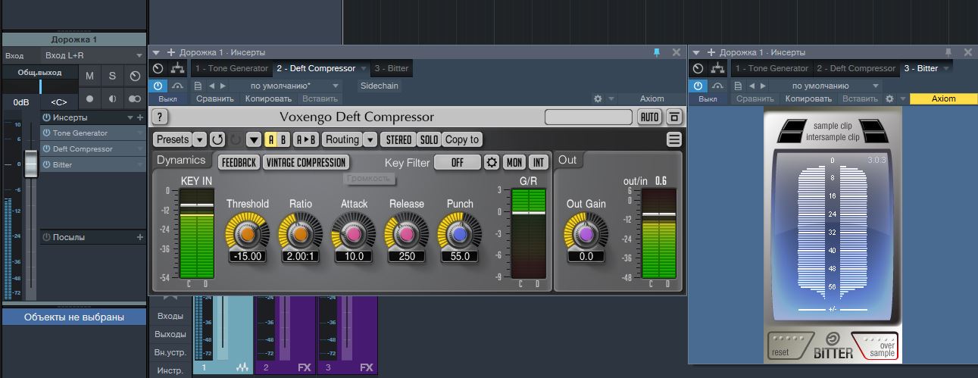
Task: Add an insert via plus in Bitter window header
Action: 711,52
